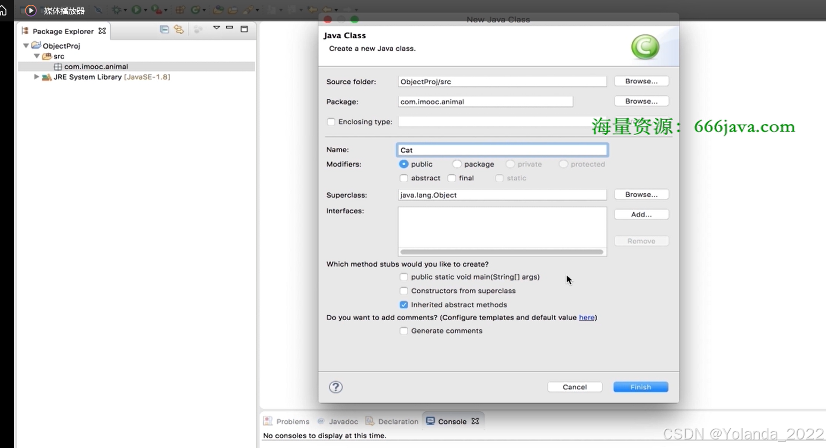826x448 pixels.
Task: Expand the JRE System Library node
Action: pos(36,77)
